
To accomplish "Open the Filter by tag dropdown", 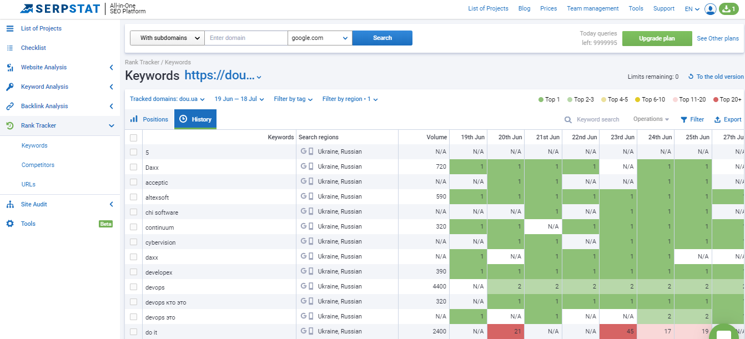I will (293, 99).
